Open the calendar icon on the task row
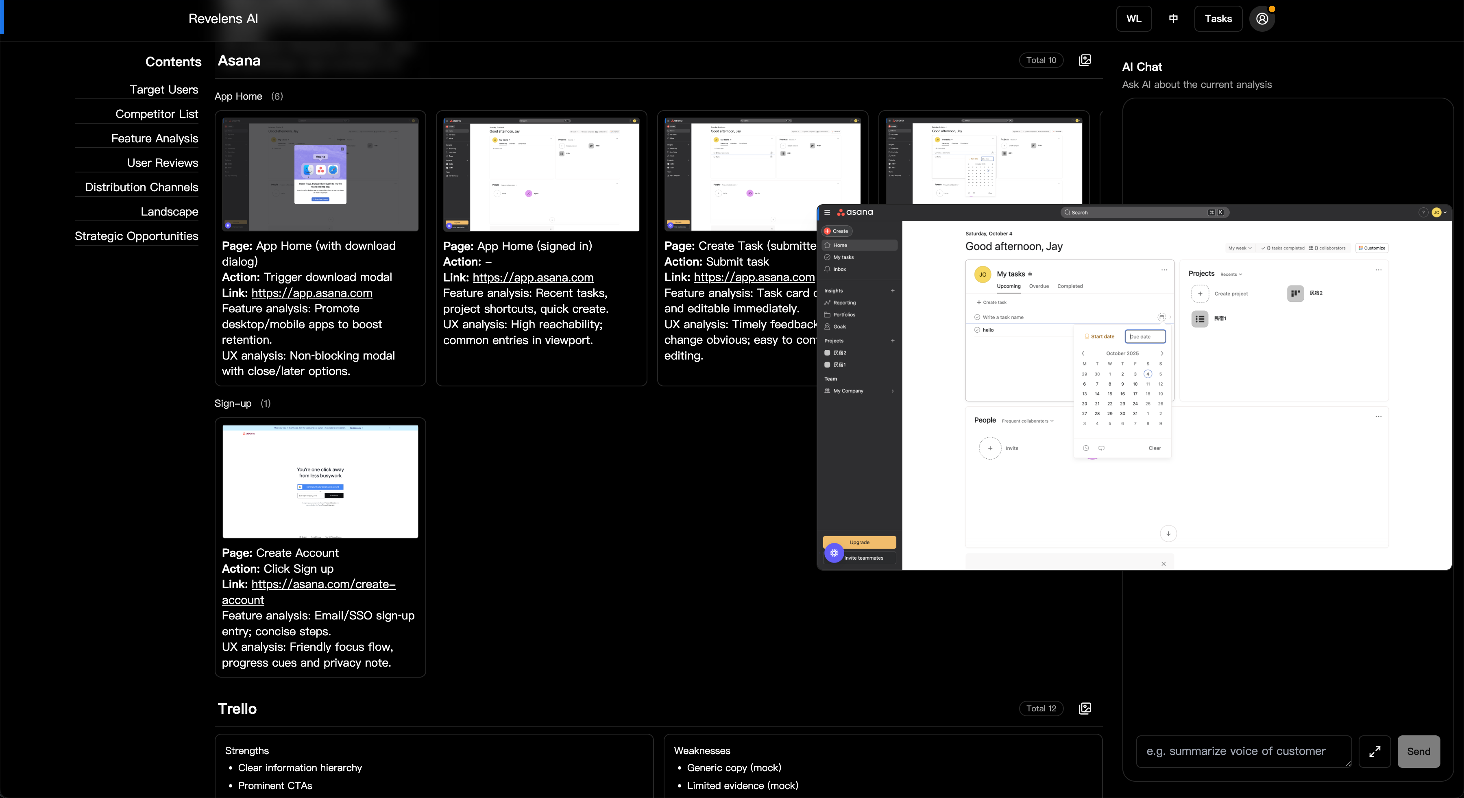 [x=1162, y=317]
